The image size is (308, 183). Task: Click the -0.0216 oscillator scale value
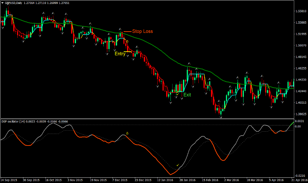300,175
